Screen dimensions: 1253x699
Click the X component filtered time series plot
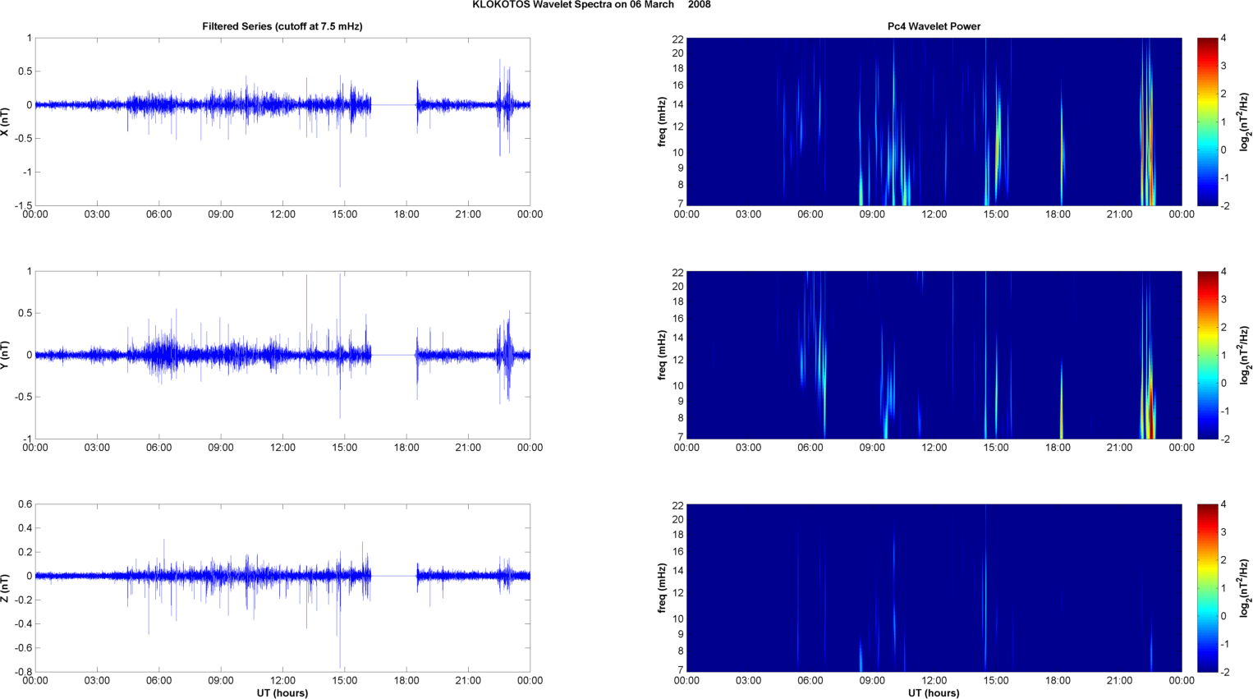tap(282, 122)
